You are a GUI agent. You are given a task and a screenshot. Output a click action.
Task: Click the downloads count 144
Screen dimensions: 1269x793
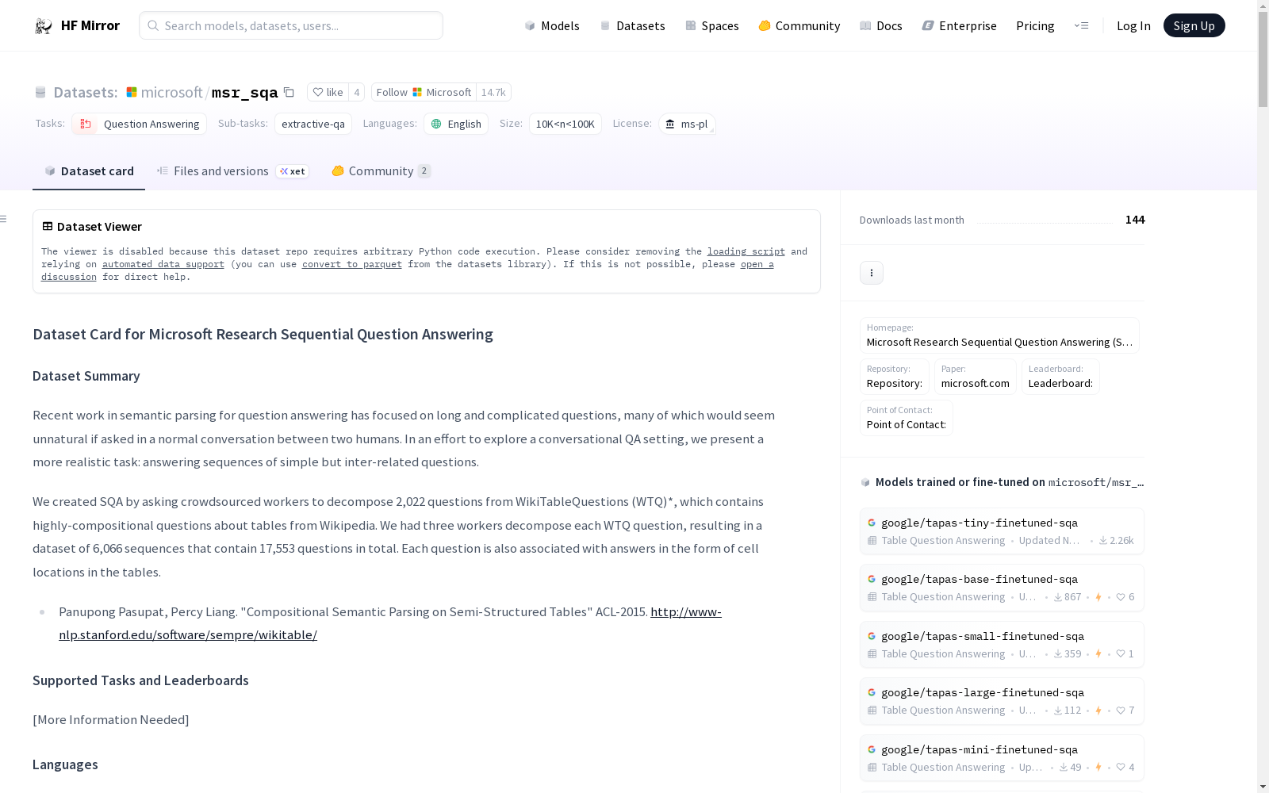pyautogui.click(x=1135, y=220)
